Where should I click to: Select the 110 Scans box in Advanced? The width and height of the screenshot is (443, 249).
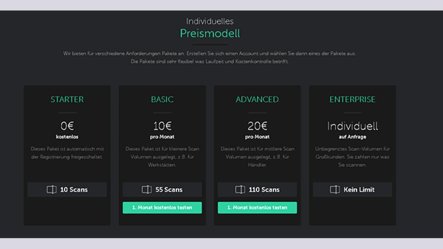257,190
